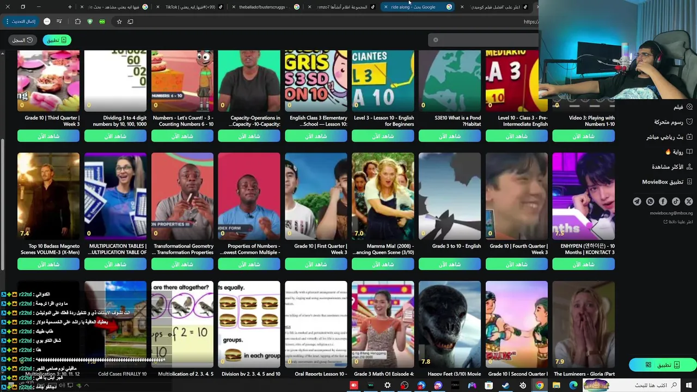Click the green shield extension icon
The height and width of the screenshot is (392, 697).
point(90,21)
